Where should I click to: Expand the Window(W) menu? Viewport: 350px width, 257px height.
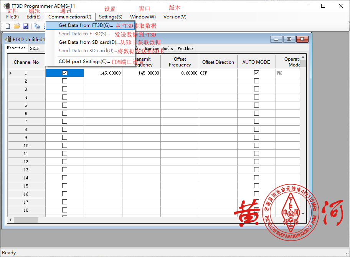(143, 17)
